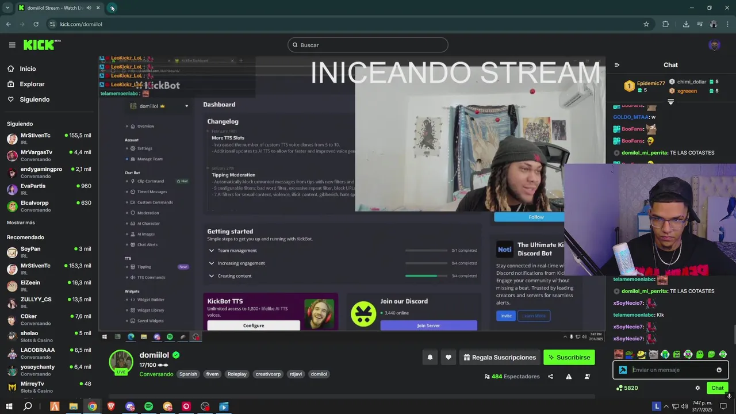This screenshot has width=736, height=414.
Task: Open Windows Start menu
Action: coord(9,407)
